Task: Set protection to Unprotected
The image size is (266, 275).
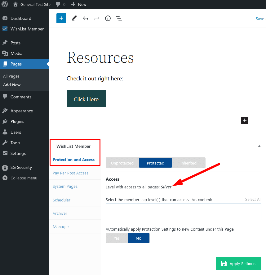Action: 122,163
